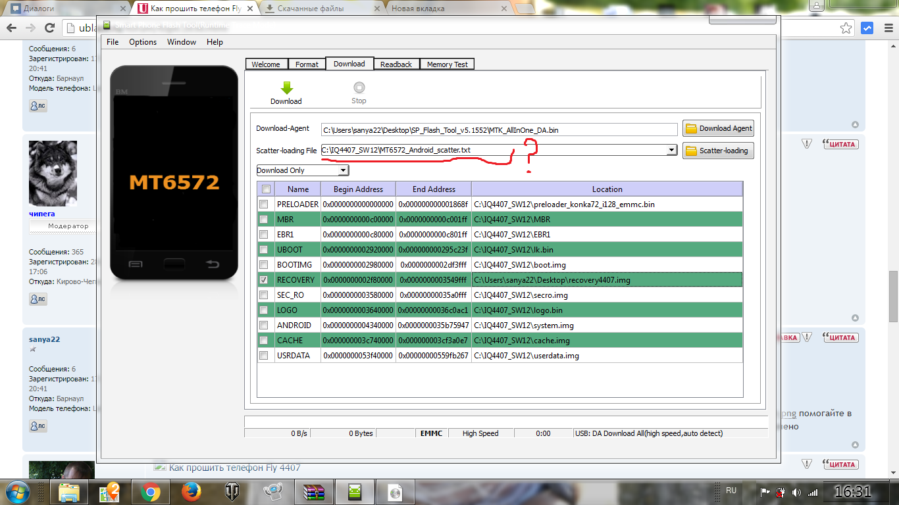Toggle the EBR1 checkbox
Viewport: 899px width, 505px height.
[264, 235]
